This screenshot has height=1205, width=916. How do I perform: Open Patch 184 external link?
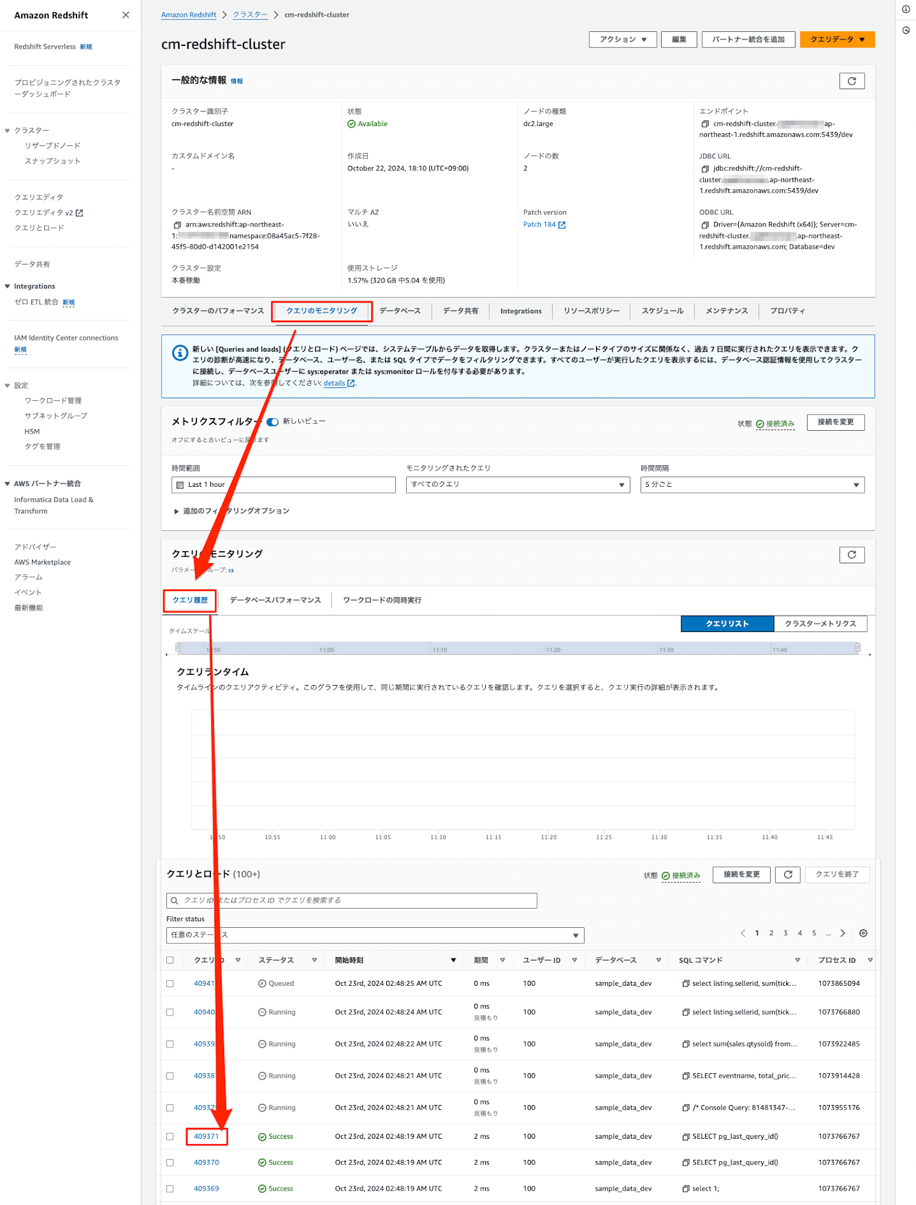[544, 225]
